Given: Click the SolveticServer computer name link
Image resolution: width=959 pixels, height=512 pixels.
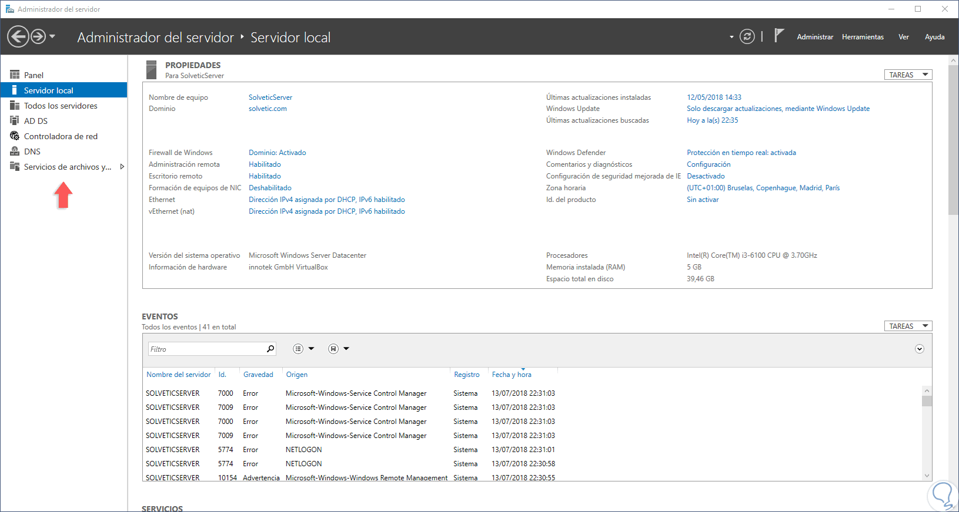Looking at the screenshot, I should tap(270, 97).
